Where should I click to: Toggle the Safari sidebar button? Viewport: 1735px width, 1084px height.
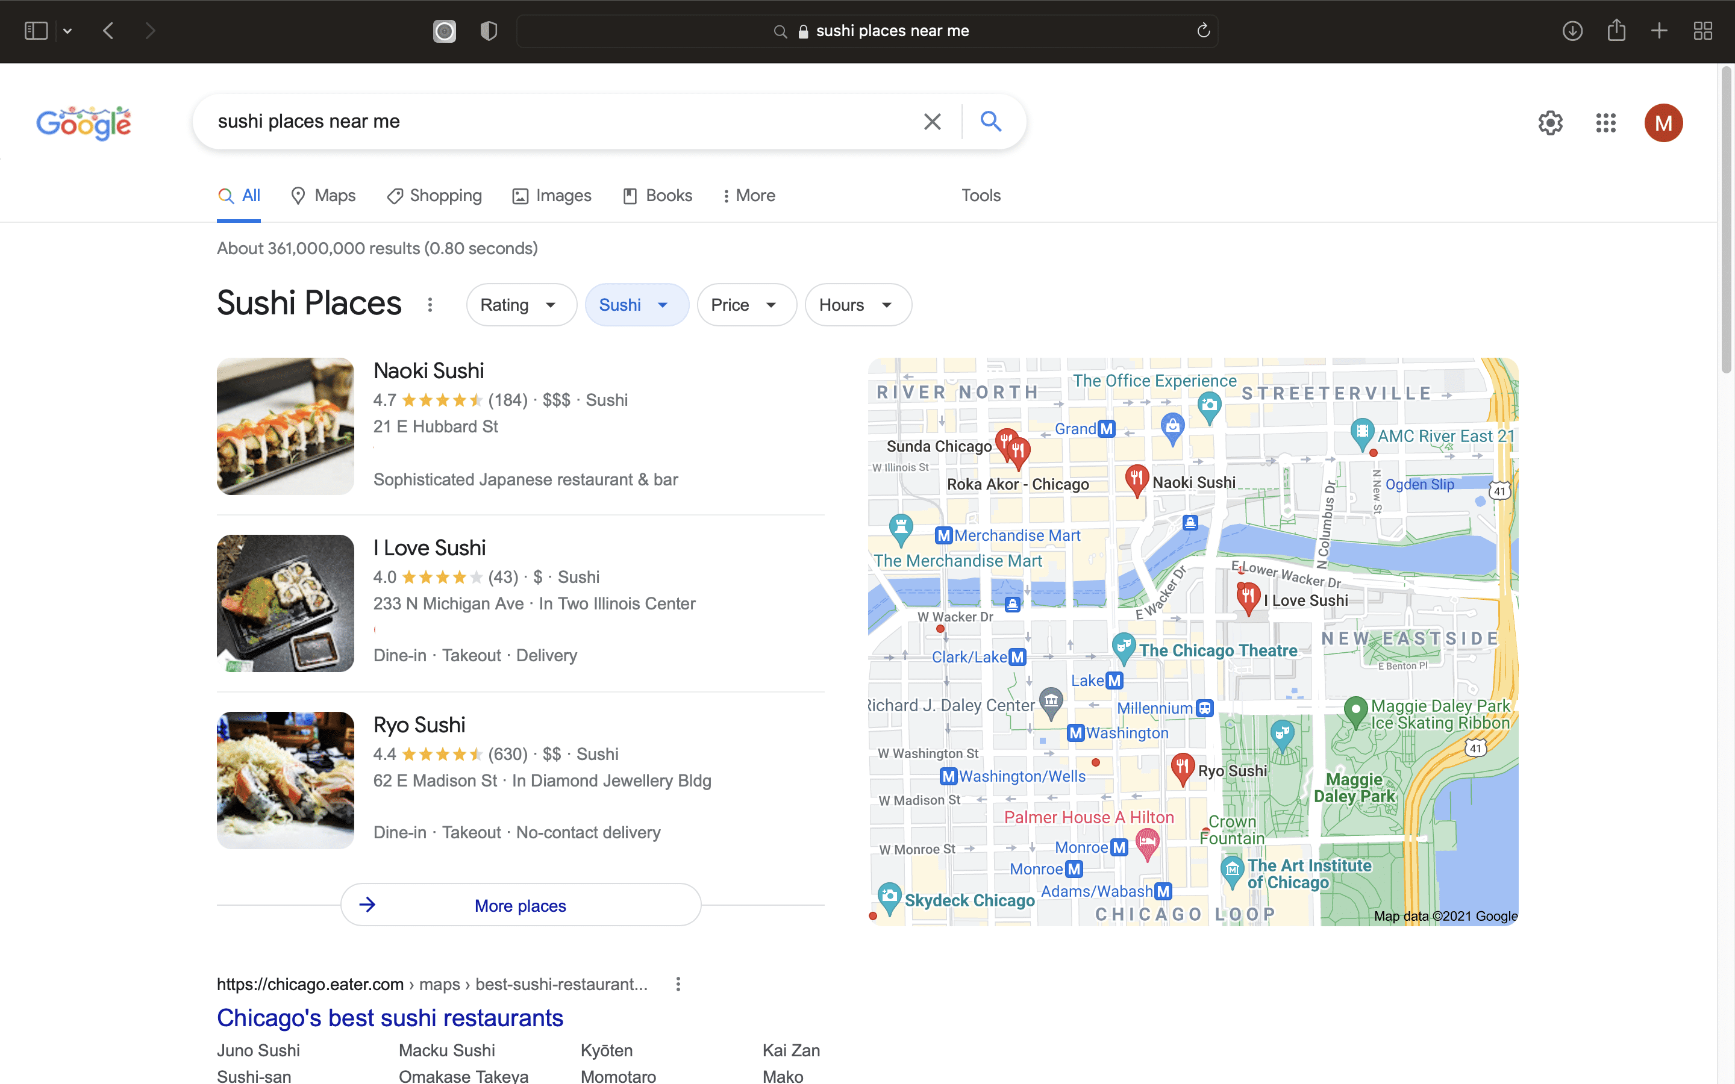pyautogui.click(x=36, y=31)
